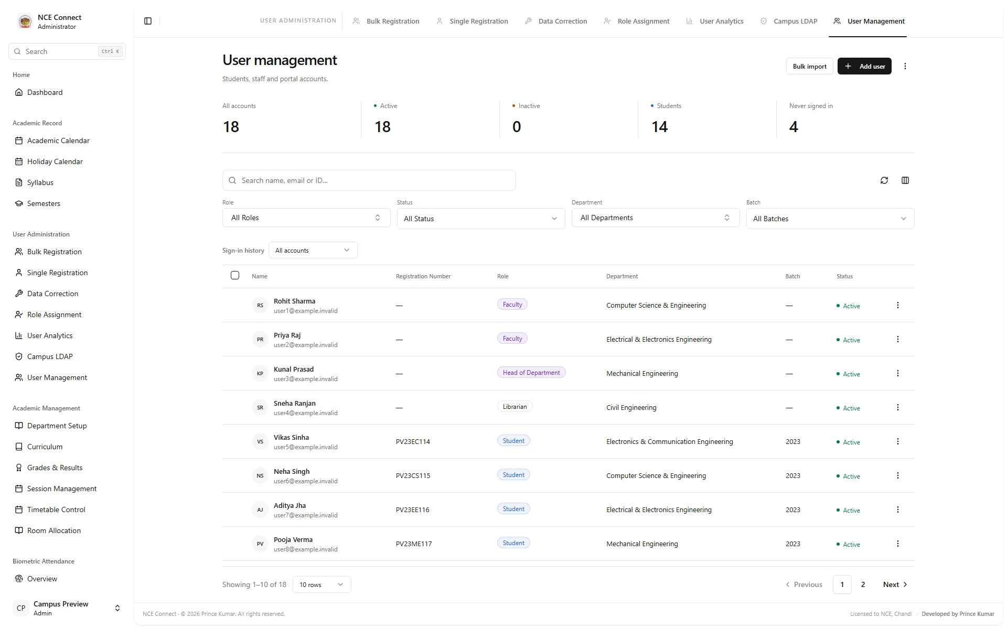The height and width of the screenshot is (629, 1007).
Task: Open row actions for Neha Singh
Action: tap(897, 475)
